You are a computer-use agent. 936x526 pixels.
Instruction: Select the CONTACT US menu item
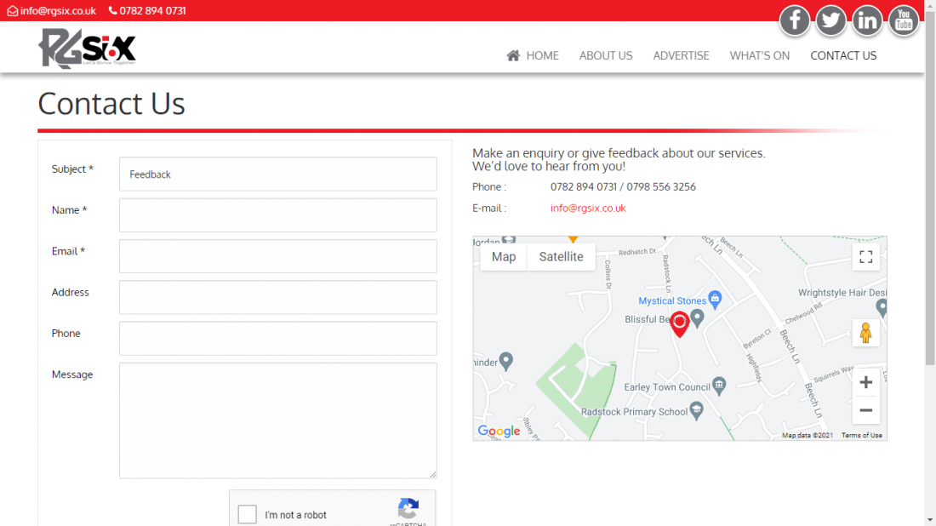coord(843,55)
